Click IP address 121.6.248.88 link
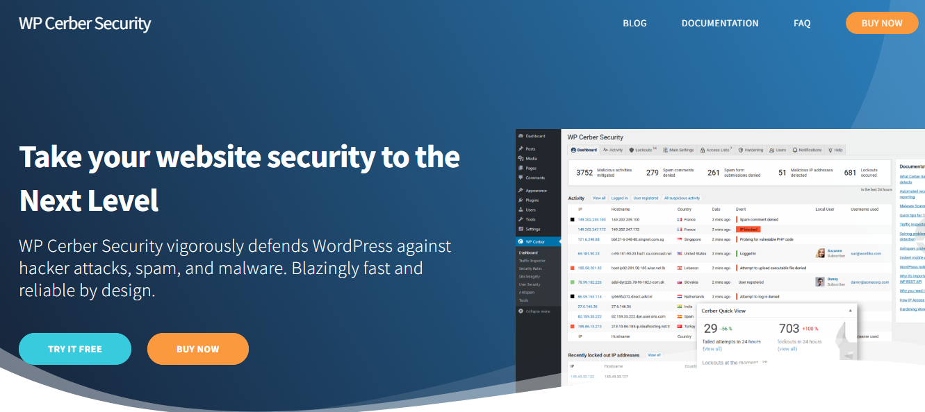Image resolution: width=925 pixels, height=412 pixels. pos(589,239)
